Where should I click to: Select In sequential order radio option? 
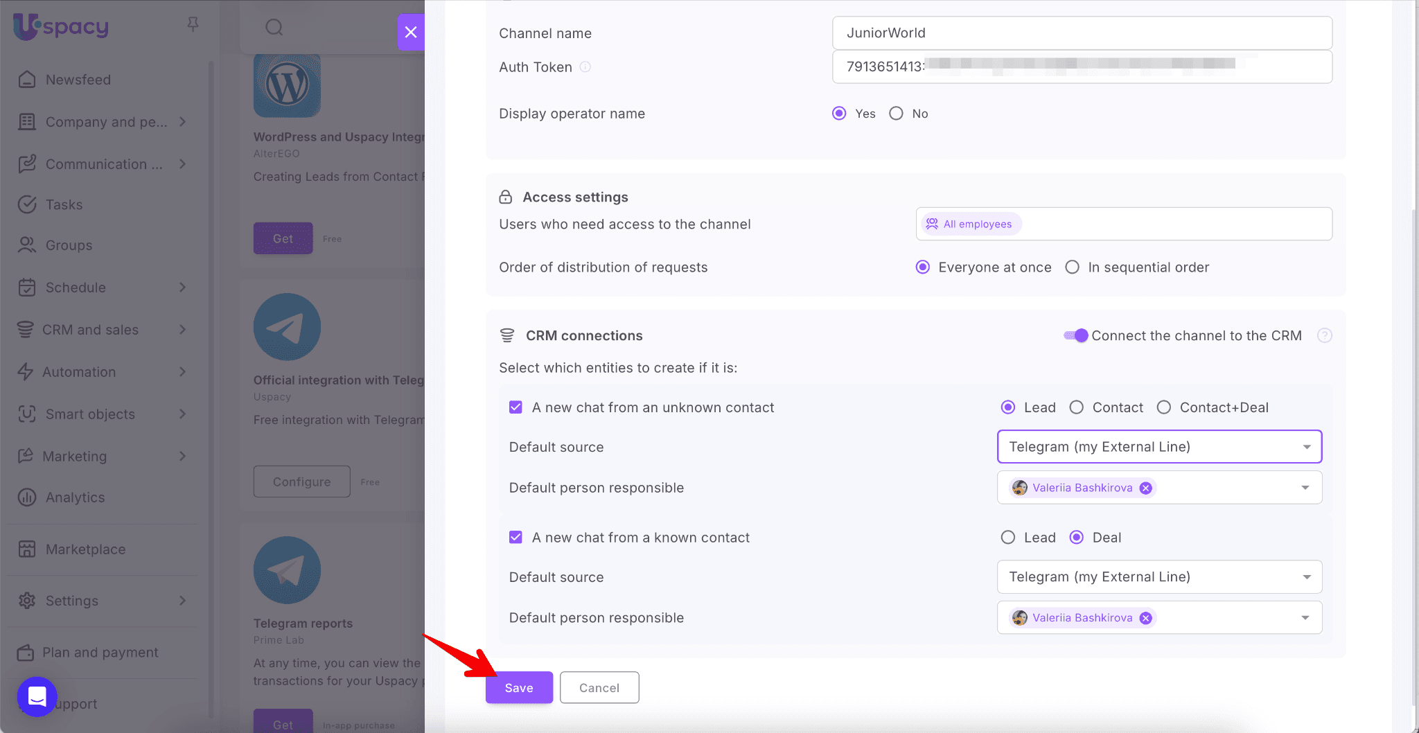tap(1072, 267)
